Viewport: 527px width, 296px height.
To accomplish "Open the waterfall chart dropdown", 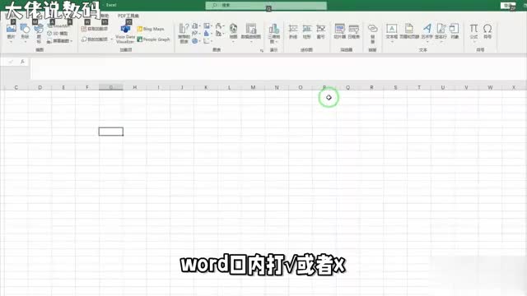I will pos(220,25).
